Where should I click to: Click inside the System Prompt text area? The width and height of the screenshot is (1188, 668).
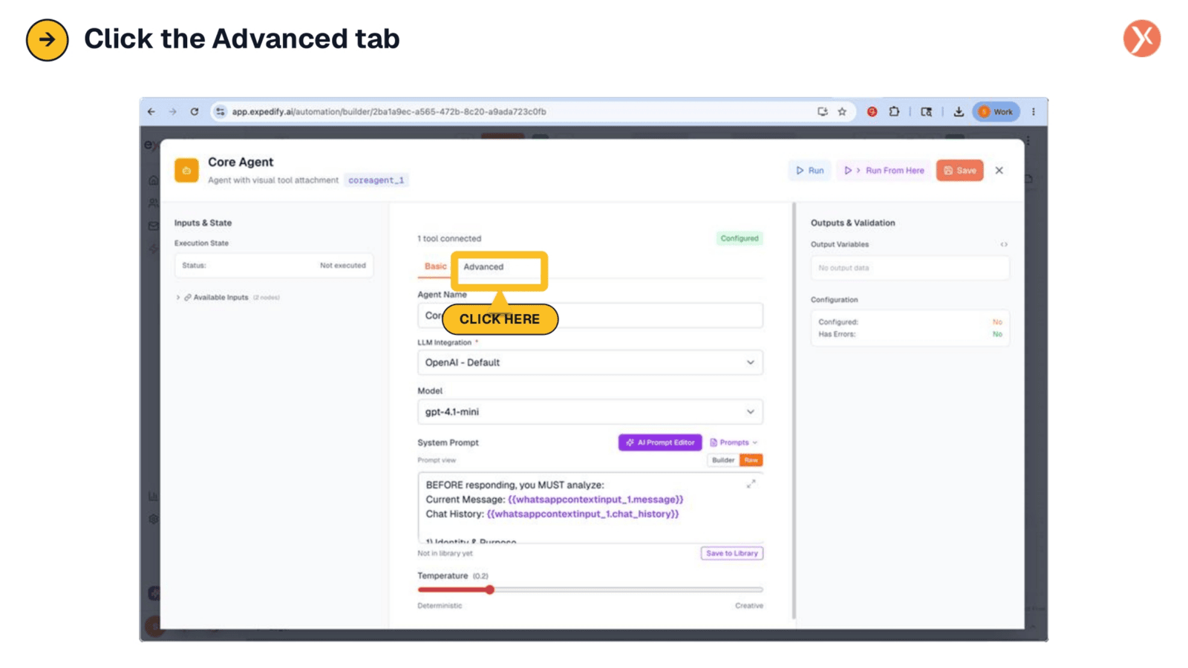[590, 508]
